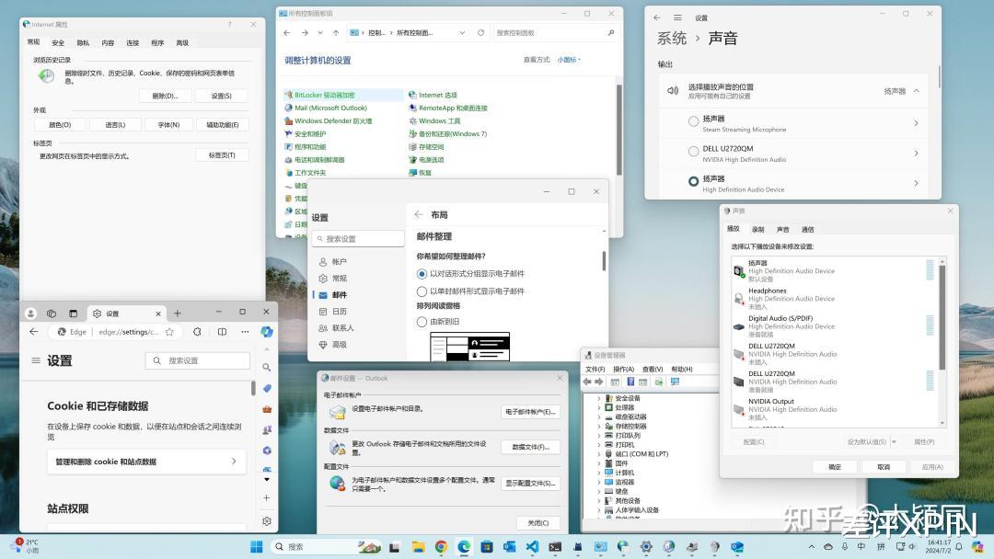Viewport: 994px width, 559px height.
Task: Open the Edge sidebar settings gear
Action: (267, 521)
